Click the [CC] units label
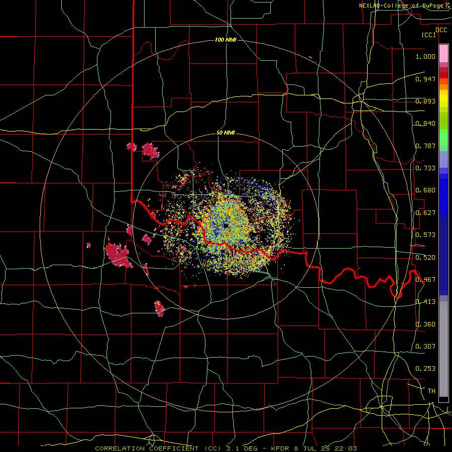This screenshot has width=452, height=452. (429, 35)
